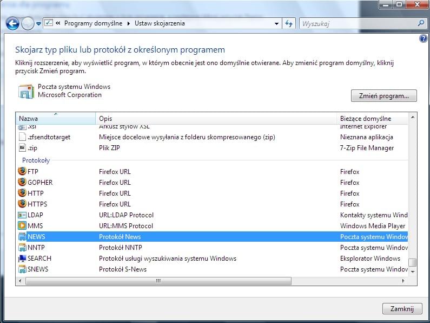Click the Ustaw skojarzenia breadcrumb

160,23
